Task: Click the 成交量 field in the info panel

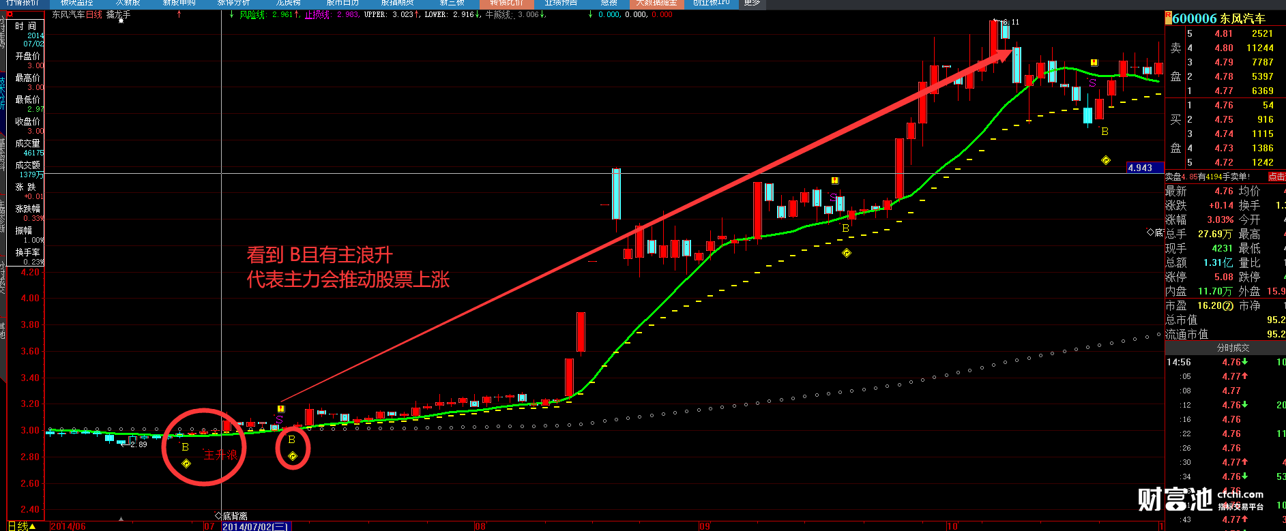Action: (x=27, y=147)
